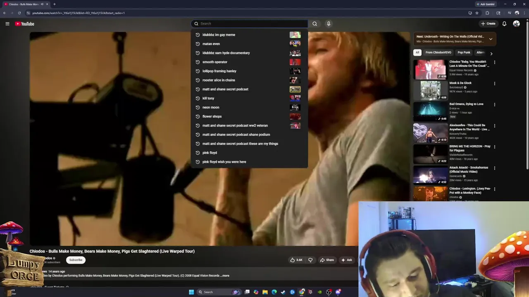Open the YouTube guide hamburger menu
The height and width of the screenshot is (297, 529).
click(x=7, y=24)
